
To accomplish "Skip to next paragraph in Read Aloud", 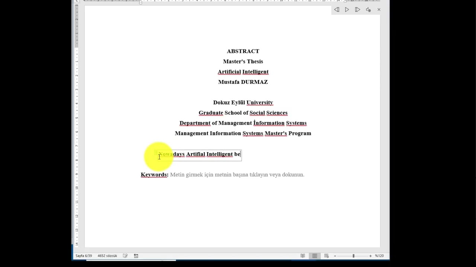I will click(x=357, y=10).
